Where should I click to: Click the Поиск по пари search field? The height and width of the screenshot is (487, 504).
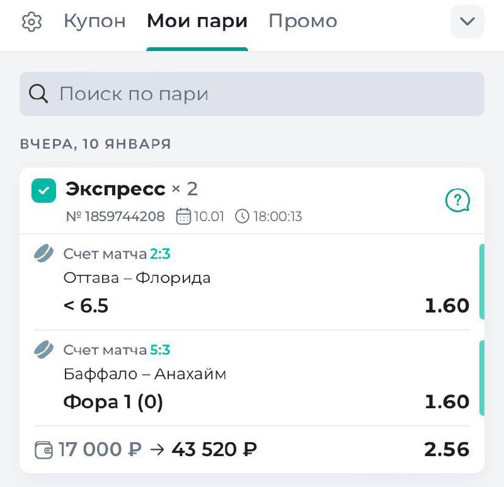[x=265, y=94]
